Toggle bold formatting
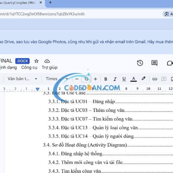173x173 pixels. [106, 79]
